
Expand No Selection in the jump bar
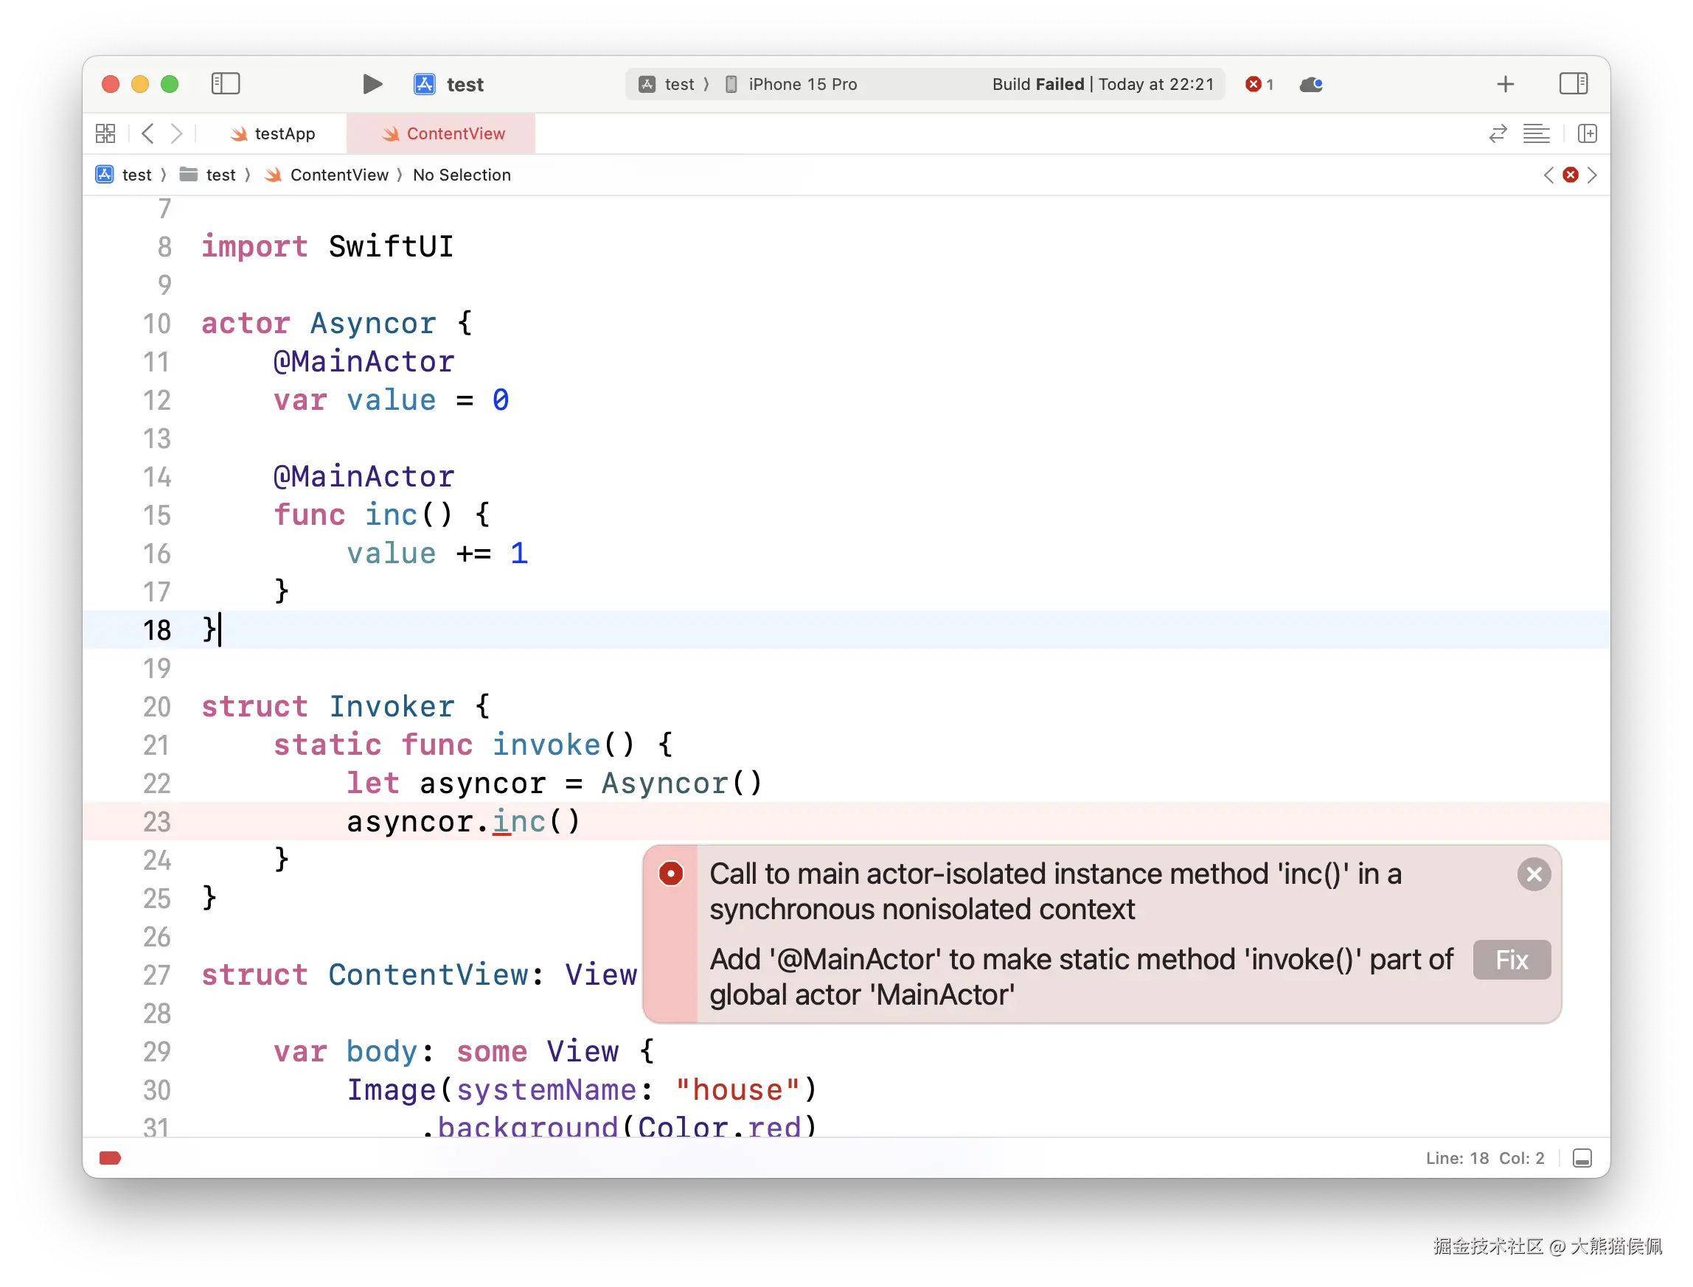[x=462, y=175]
